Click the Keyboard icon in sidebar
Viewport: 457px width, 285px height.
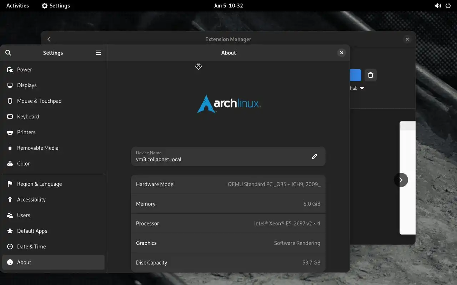[10, 116]
